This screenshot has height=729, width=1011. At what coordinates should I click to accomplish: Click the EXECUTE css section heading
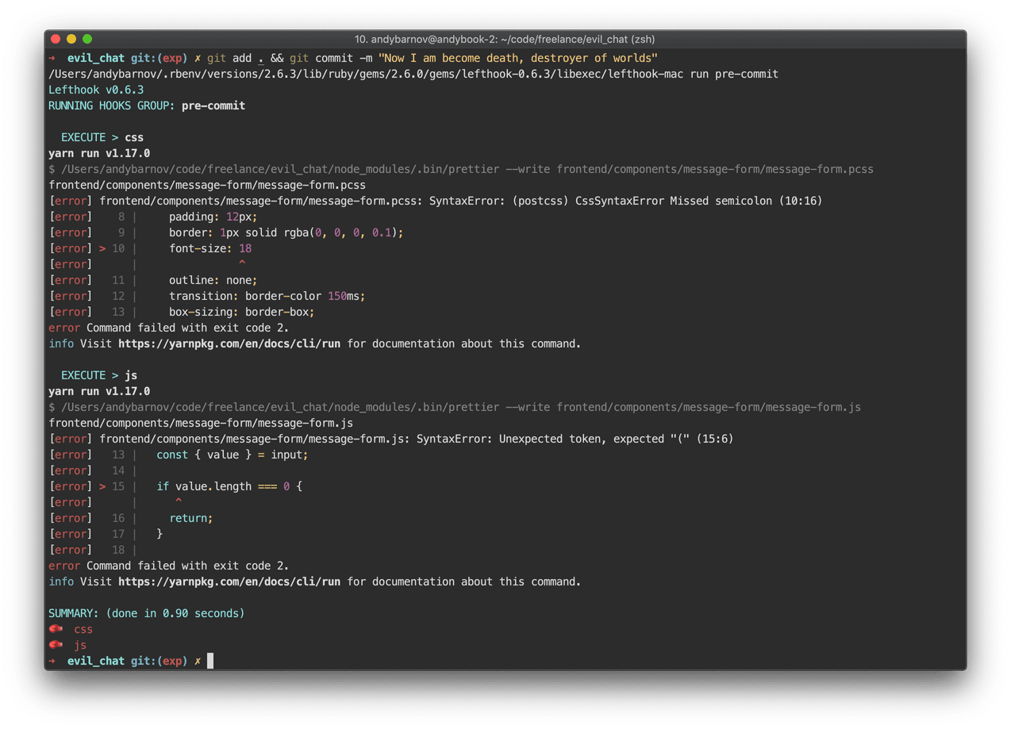(103, 136)
